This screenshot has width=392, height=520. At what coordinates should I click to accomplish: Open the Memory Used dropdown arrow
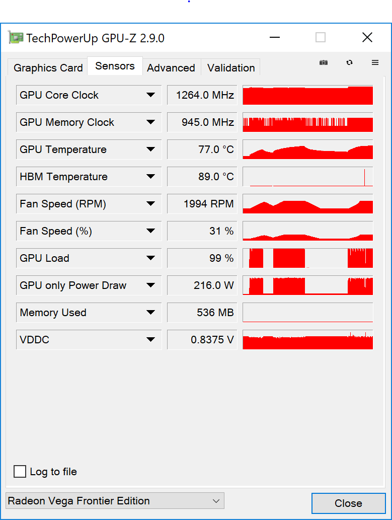pos(150,313)
